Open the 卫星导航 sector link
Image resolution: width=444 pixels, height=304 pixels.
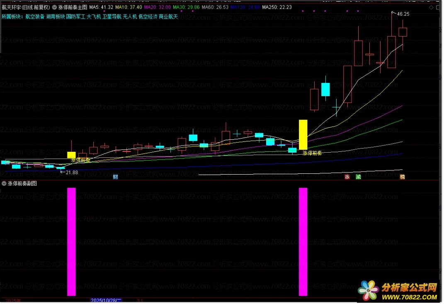point(112,17)
